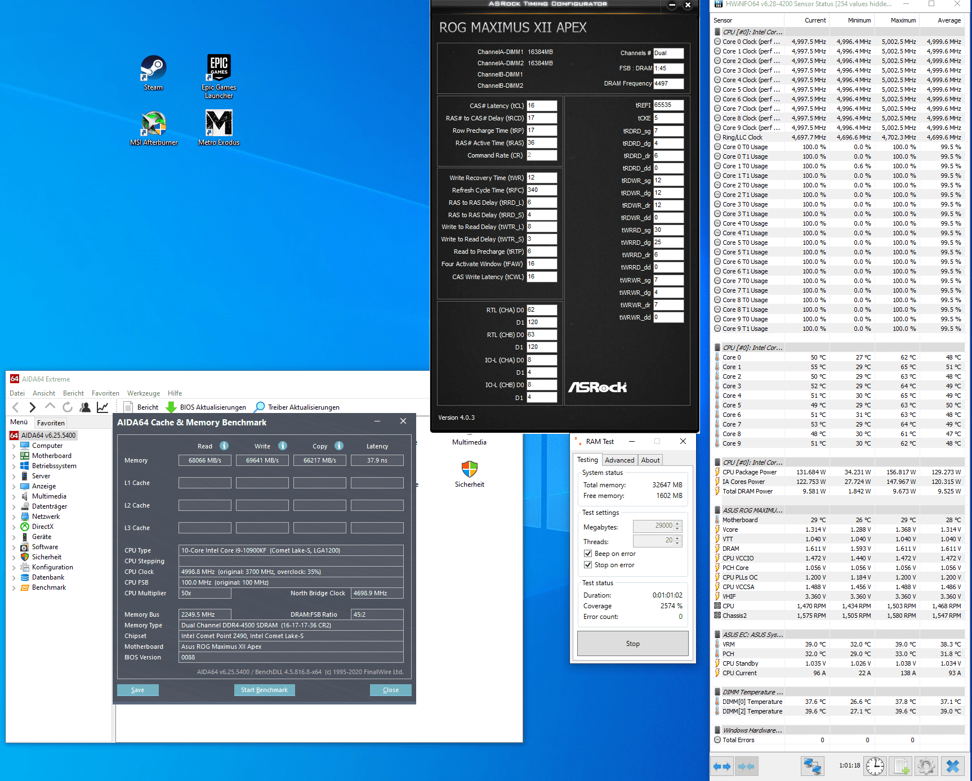Click the tREFI value field
This screenshot has height=781, width=972.
click(668, 105)
